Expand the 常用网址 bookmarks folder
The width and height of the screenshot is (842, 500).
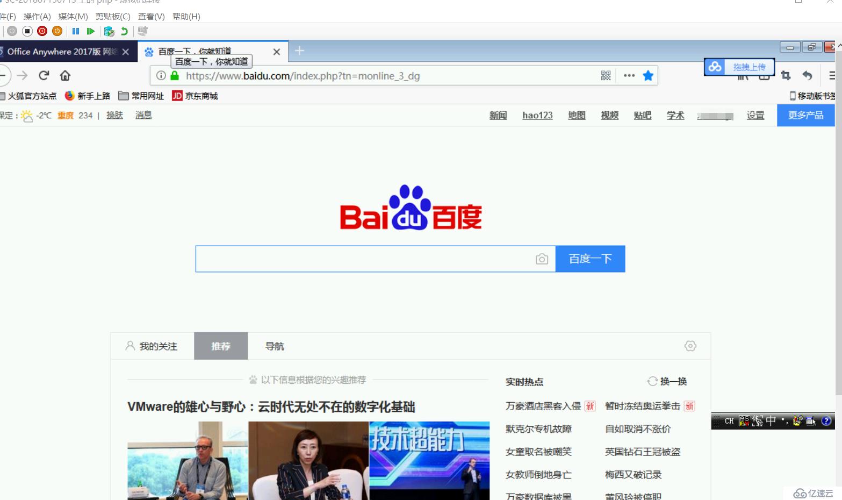point(141,96)
